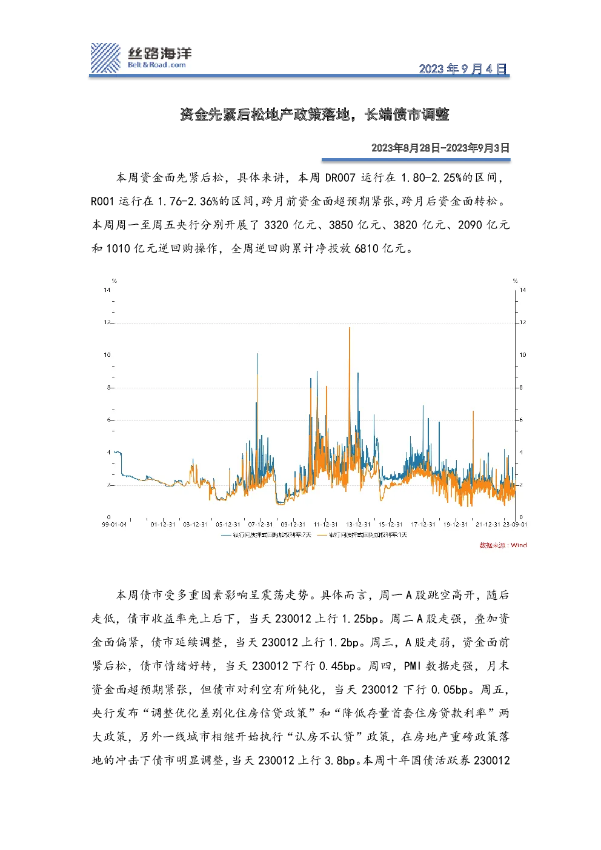Click the 23-09-01 x-axis label
The width and height of the screenshot is (601, 850).
[x=515, y=524]
